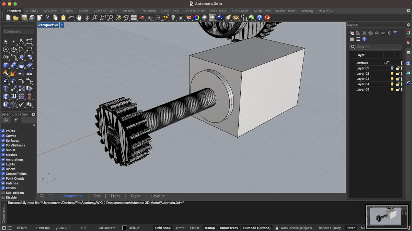Toggle the Grid Snap button
The width and height of the screenshot is (412, 231).
(x=163, y=228)
